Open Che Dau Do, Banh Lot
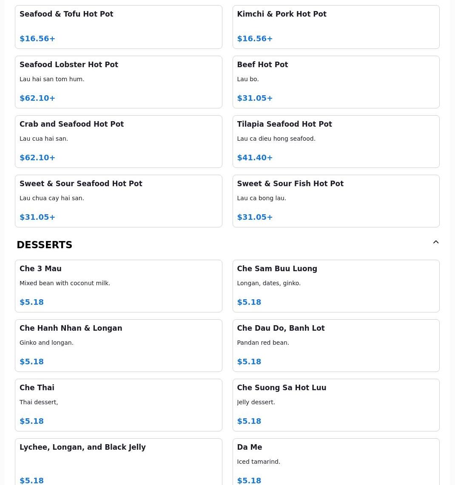Viewport: 455px width, 485px height. tap(336, 346)
